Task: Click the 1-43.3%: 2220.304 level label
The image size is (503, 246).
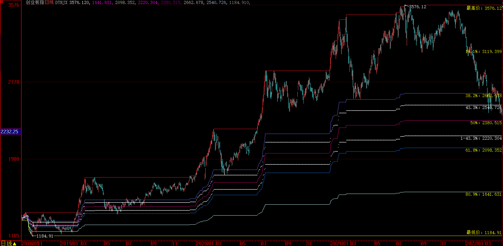Action: (481, 138)
